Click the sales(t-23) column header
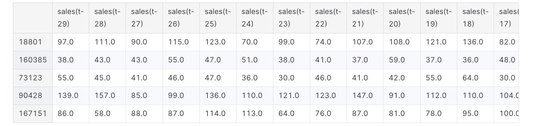The width and height of the screenshot is (533, 126). click(291, 18)
